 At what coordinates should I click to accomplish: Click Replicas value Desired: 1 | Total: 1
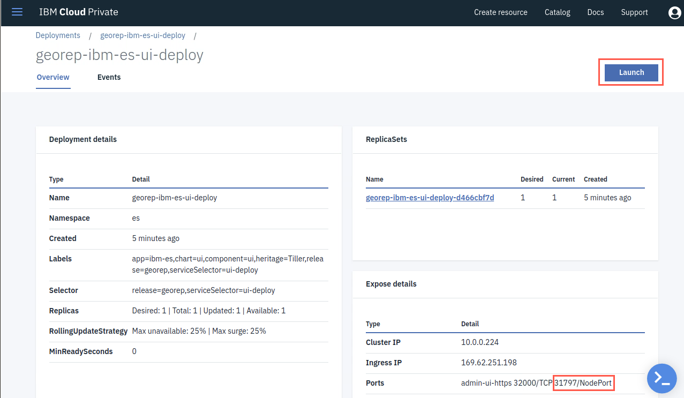click(x=209, y=311)
